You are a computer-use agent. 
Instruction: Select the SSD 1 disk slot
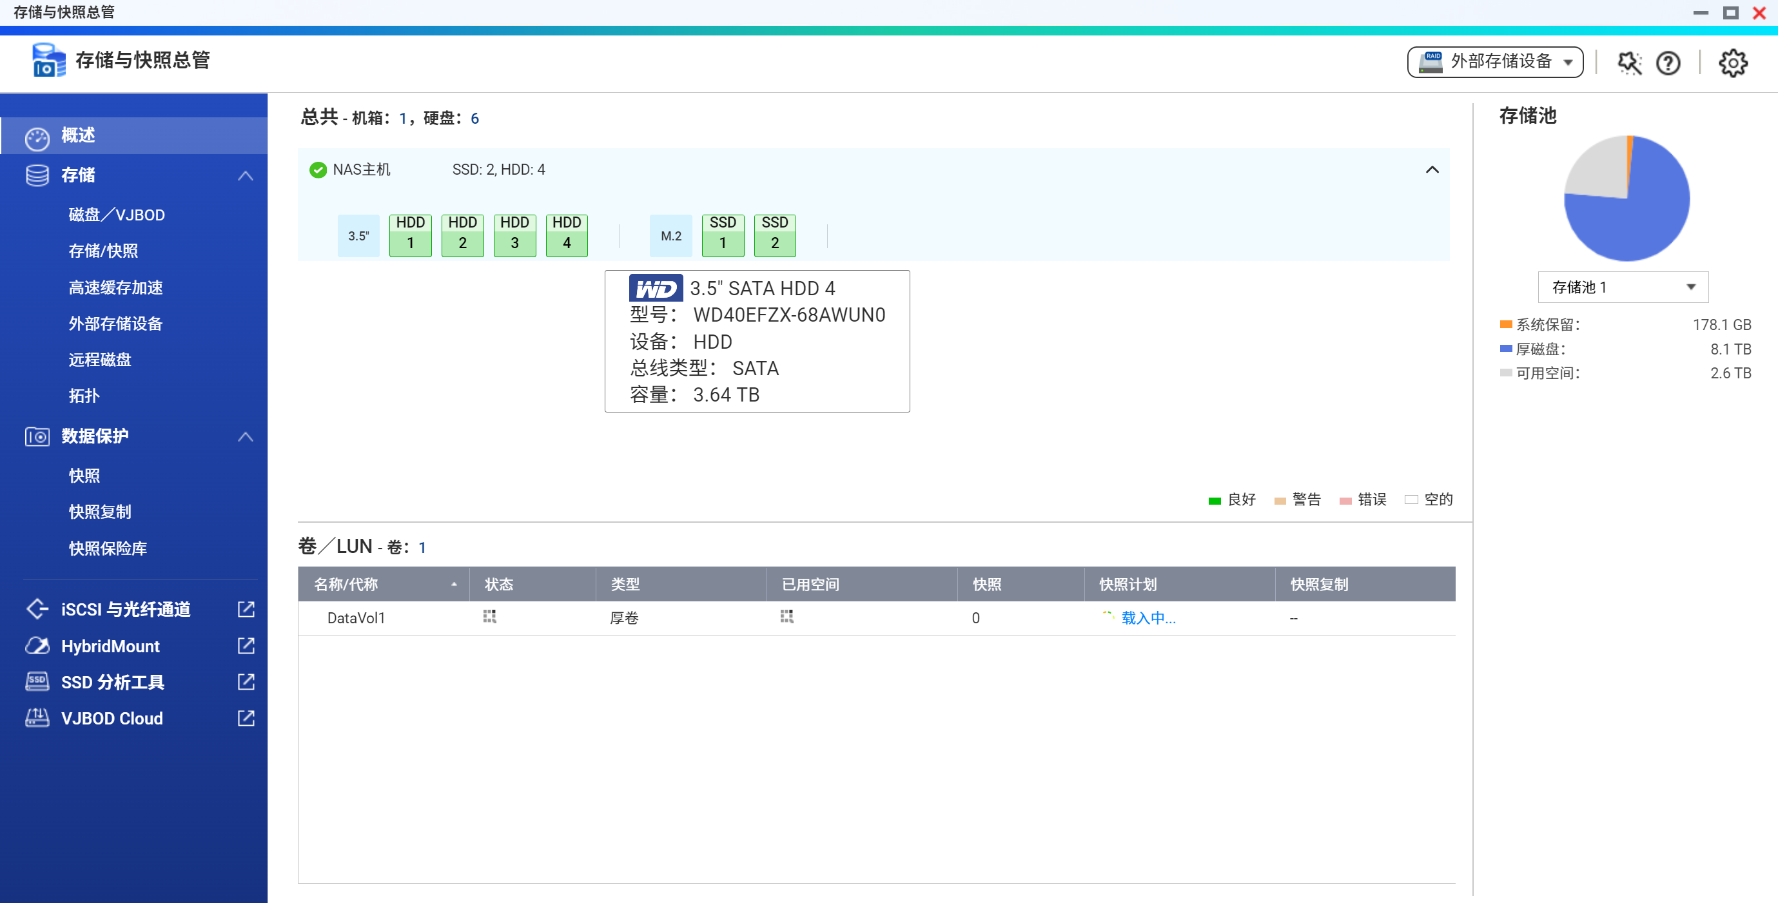722,235
